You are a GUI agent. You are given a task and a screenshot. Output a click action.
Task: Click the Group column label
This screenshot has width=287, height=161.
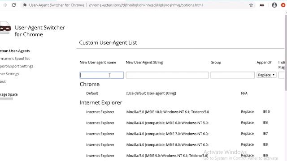(216, 63)
